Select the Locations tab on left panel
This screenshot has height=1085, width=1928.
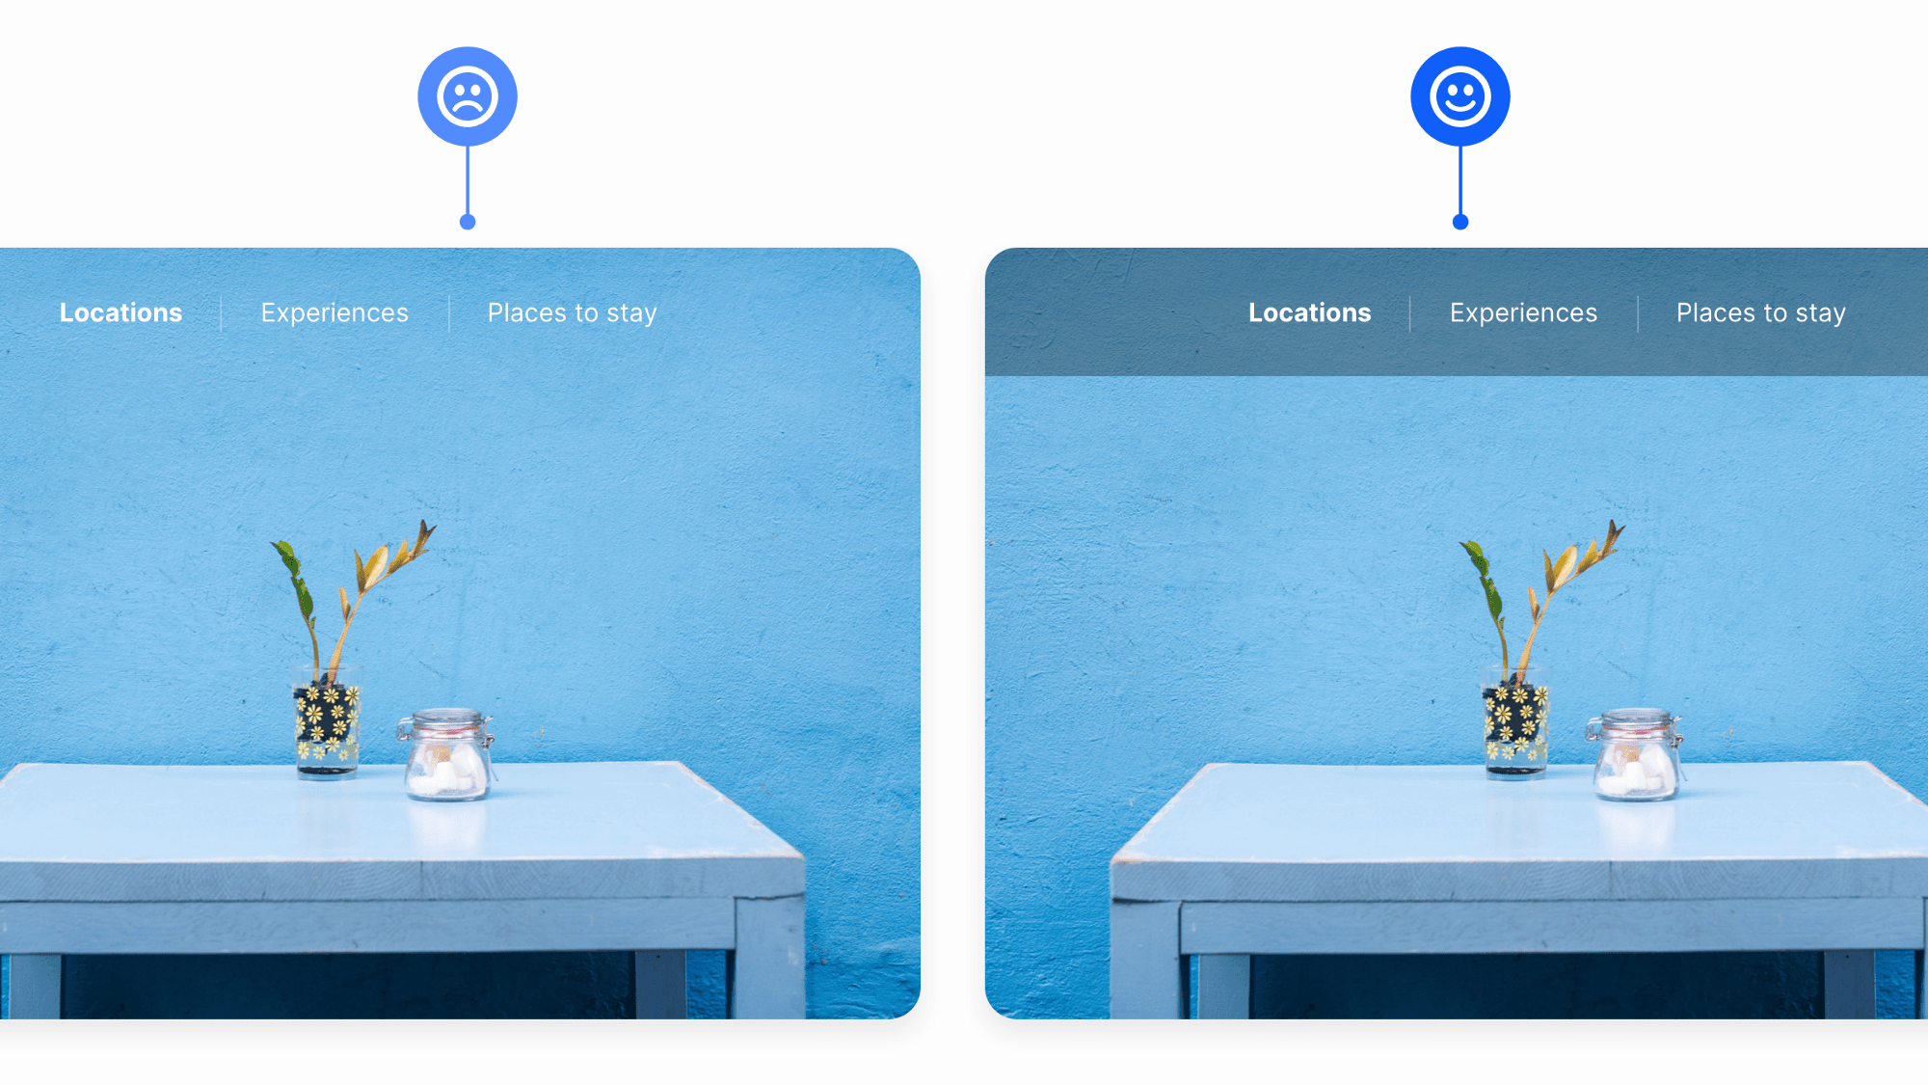[x=120, y=312]
